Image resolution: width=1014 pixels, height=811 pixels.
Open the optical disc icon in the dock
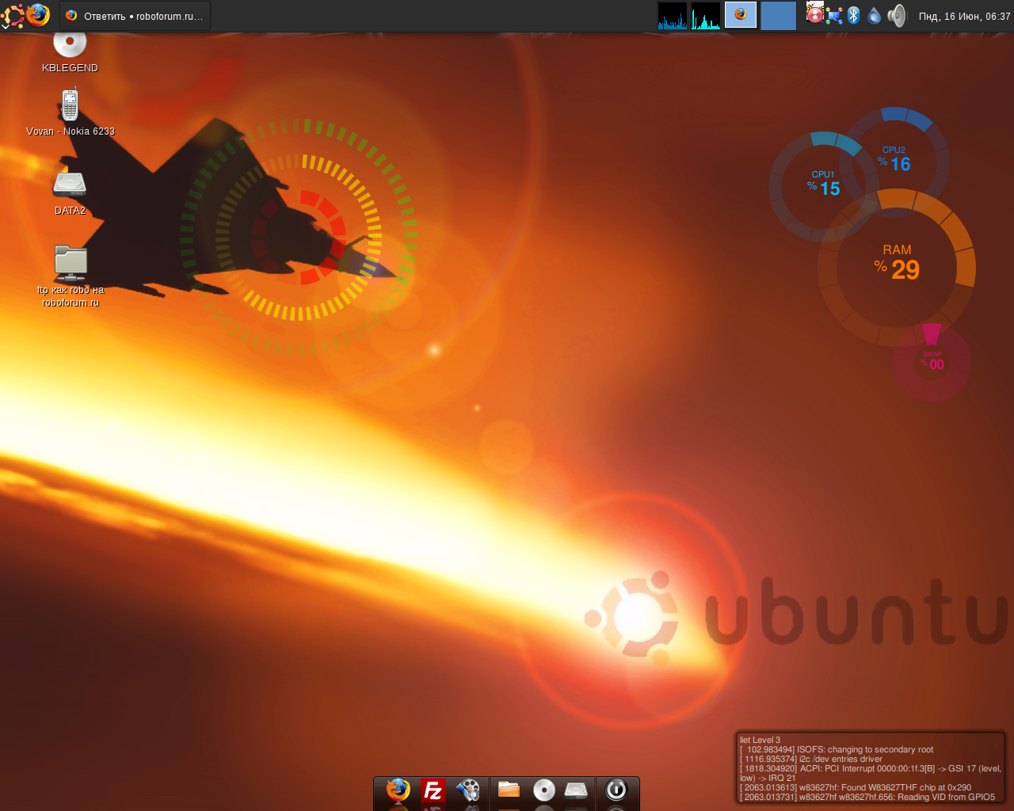tap(543, 790)
